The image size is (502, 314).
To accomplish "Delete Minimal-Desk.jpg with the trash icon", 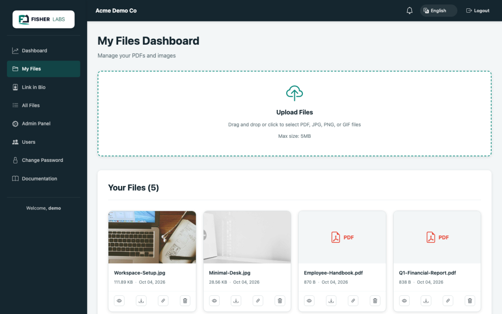I will (x=280, y=301).
